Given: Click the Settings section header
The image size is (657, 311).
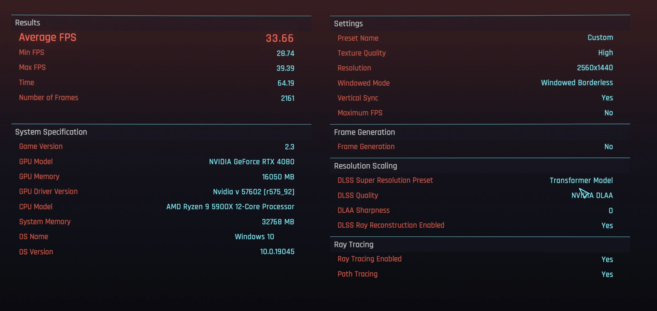Looking at the screenshot, I should click(x=348, y=24).
